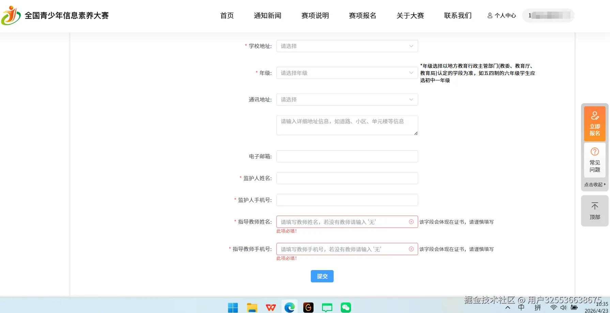Toggle the 中 Chinese input mode indicator
610x313 pixels.
click(x=521, y=308)
